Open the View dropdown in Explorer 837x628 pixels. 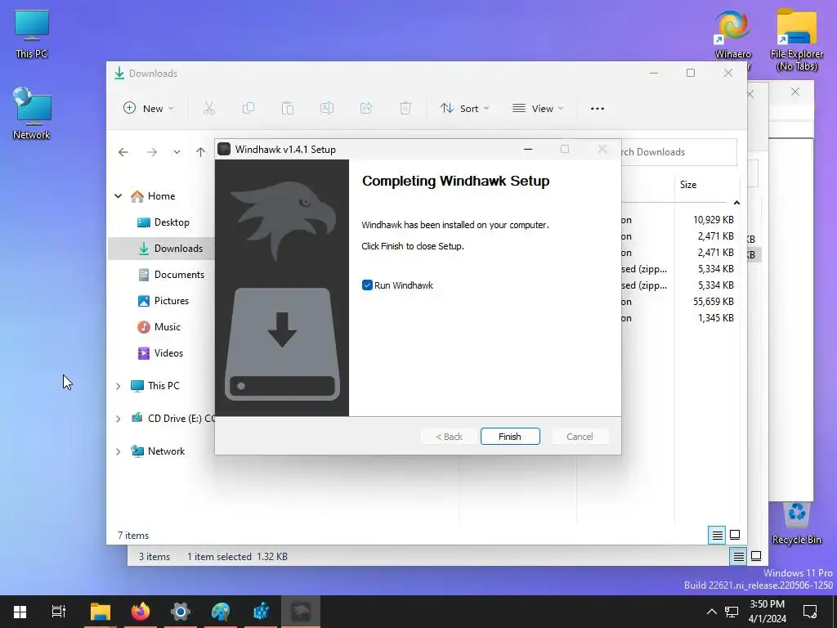(x=538, y=109)
